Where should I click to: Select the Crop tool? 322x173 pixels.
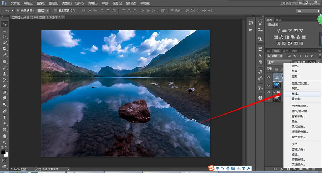click(4, 49)
